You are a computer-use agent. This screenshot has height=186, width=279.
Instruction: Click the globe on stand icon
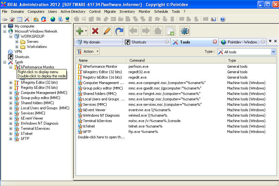[x=68, y=19]
